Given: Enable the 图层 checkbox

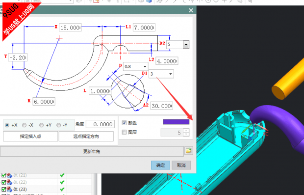Looking at the screenshot, I should tap(124, 132).
